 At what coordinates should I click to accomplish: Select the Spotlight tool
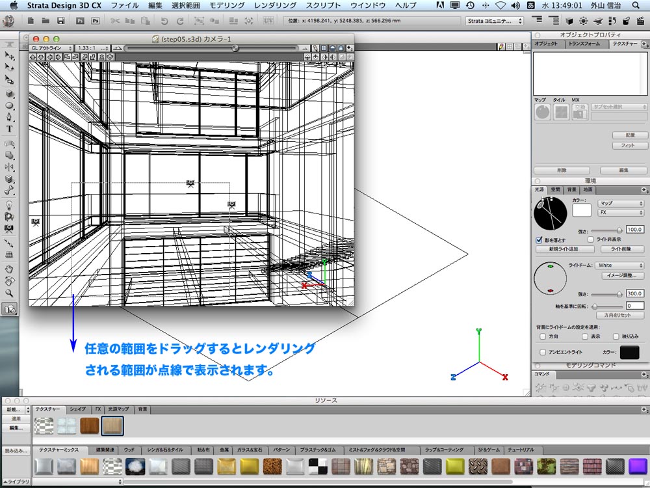[9, 217]
